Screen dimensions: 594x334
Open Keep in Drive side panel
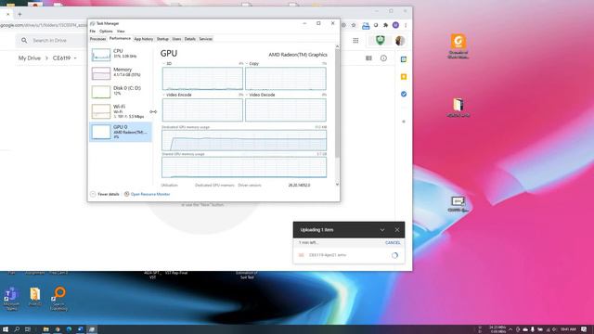404,77
